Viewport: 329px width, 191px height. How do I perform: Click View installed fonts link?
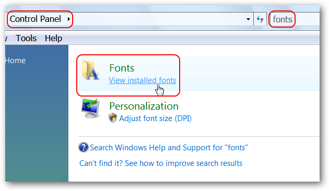click(142, 80)
